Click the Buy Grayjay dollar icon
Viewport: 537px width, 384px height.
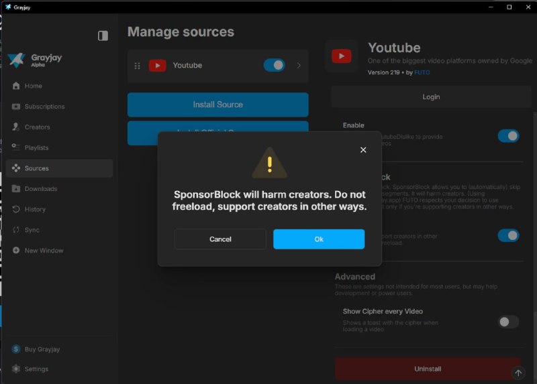(x=15, y=348)
